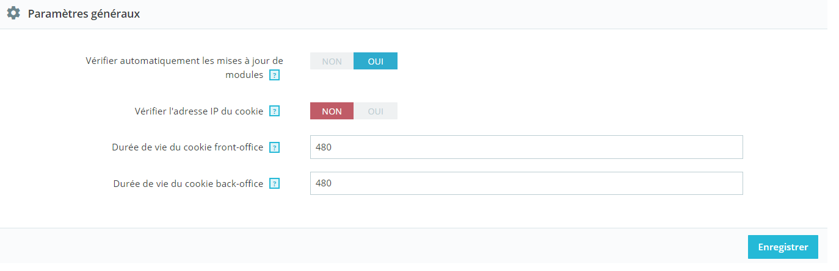Show help tooltip for cookie IP address check
This screenshot has width=839, height=271.
click(275, 111)
